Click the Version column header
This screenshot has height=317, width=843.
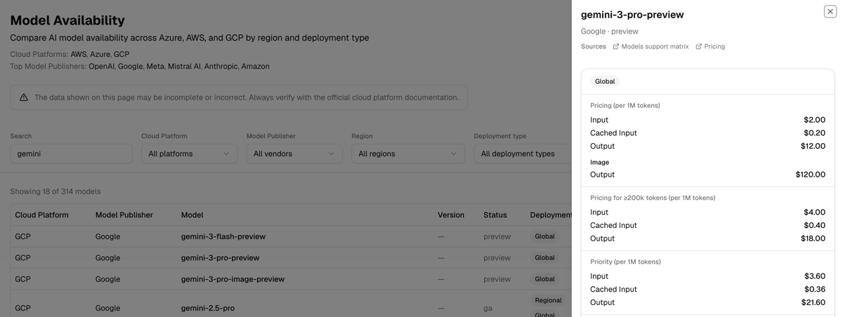tap(451, 215)
